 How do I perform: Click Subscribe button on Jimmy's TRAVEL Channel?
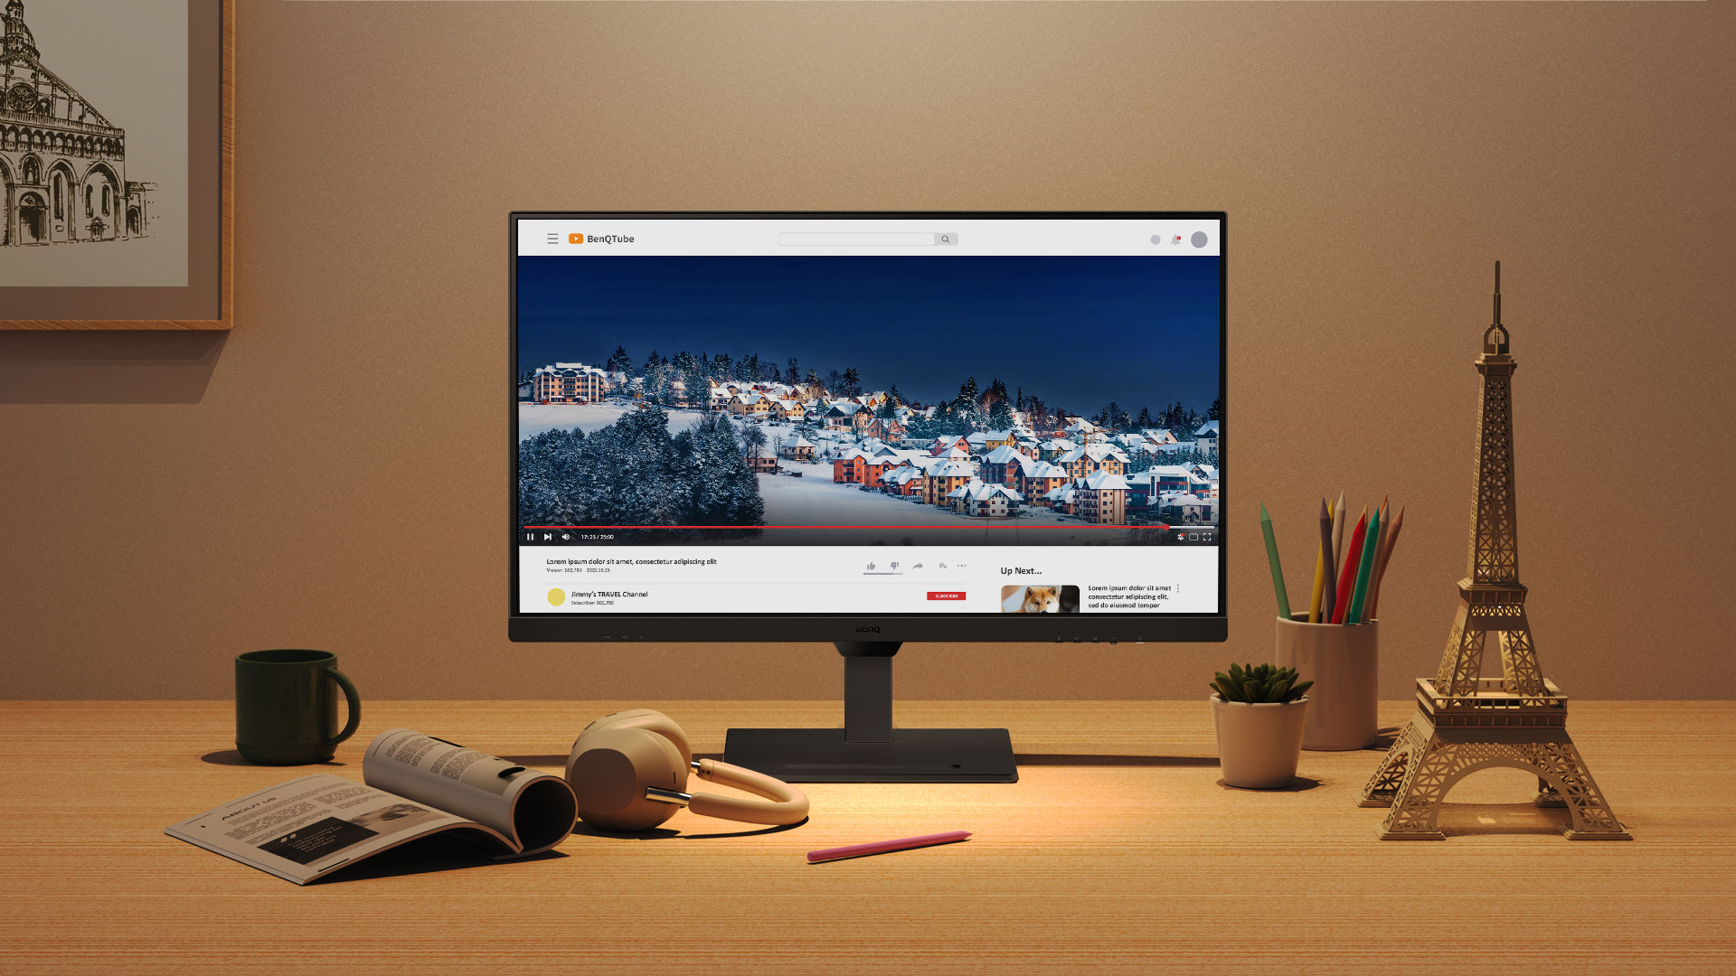[x=947, y=596]
